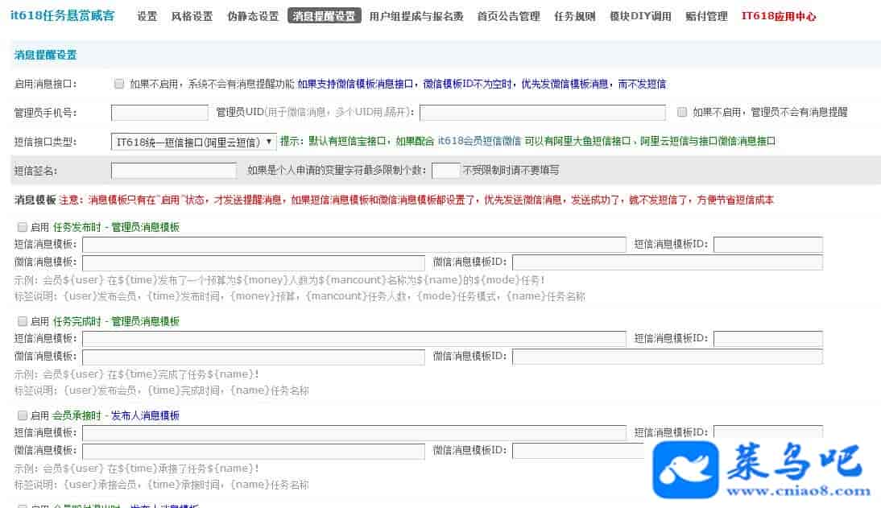Open 首页公告管理 tab
Screen dimensions: 881x508
pyautogui.click(x=508, y=16)
